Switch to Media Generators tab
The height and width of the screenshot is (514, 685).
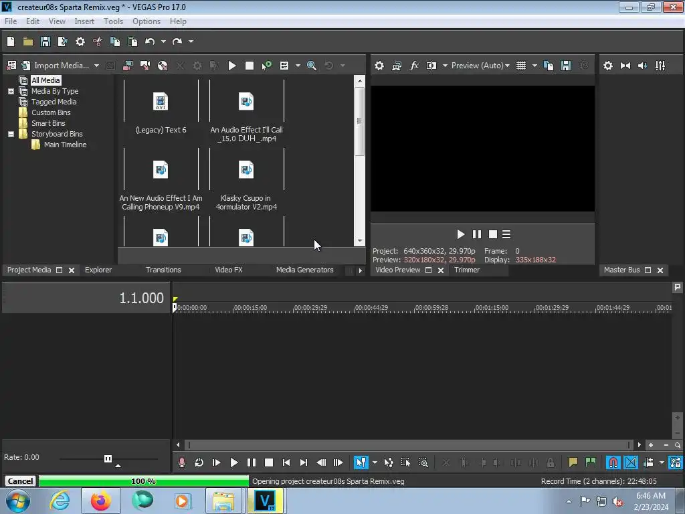[x=304, y=270]
